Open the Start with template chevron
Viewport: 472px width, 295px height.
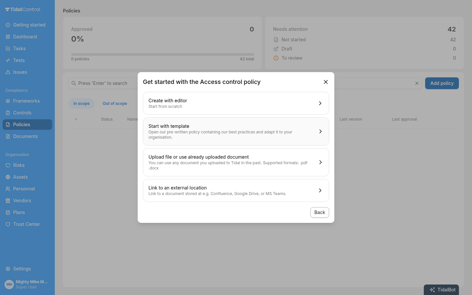pos(320,131)
